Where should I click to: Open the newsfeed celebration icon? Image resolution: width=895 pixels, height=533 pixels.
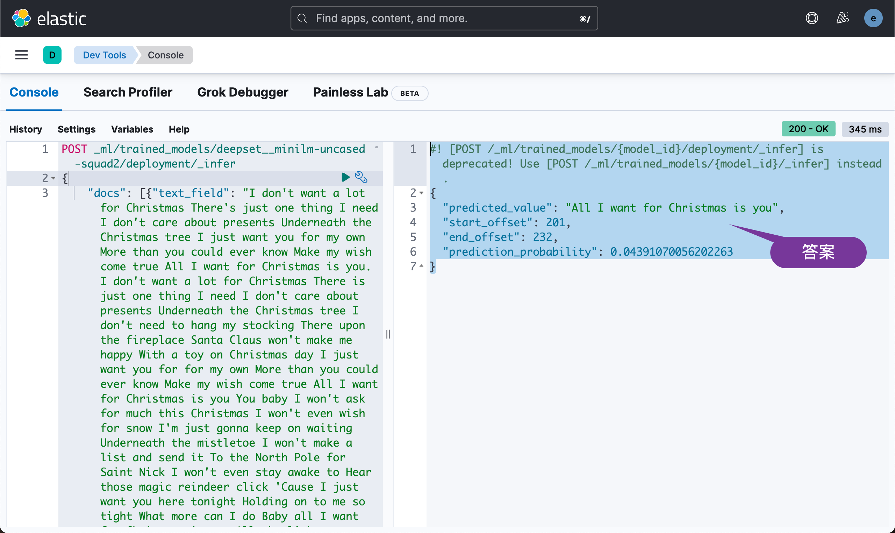coord(842,18)
